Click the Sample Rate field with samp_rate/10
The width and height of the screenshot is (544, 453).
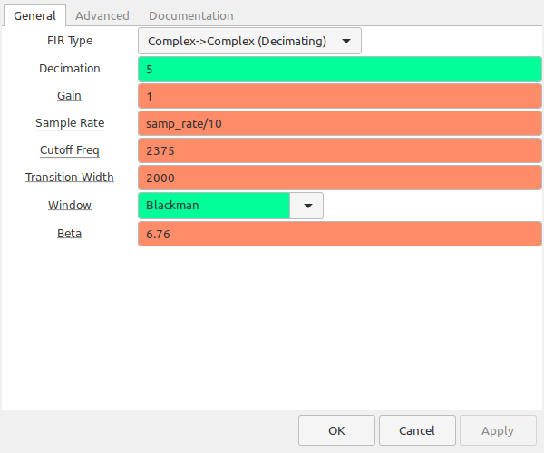point(340,123)
